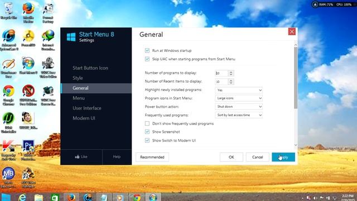
Task: Switch to Modern UI settings section
Action: [84, 118]
